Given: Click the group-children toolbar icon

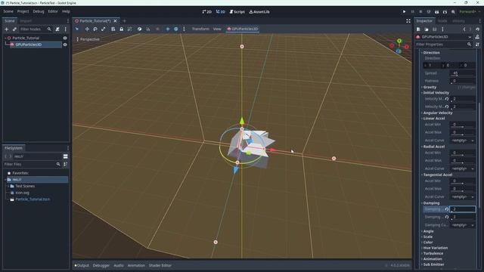Looking at the screenshot, I should [x=129, y=29].
